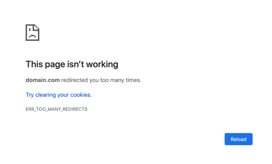Click the folded-corner page icon with the frown
This screenshot has height=164, width=272.
(x=32, y=33)
